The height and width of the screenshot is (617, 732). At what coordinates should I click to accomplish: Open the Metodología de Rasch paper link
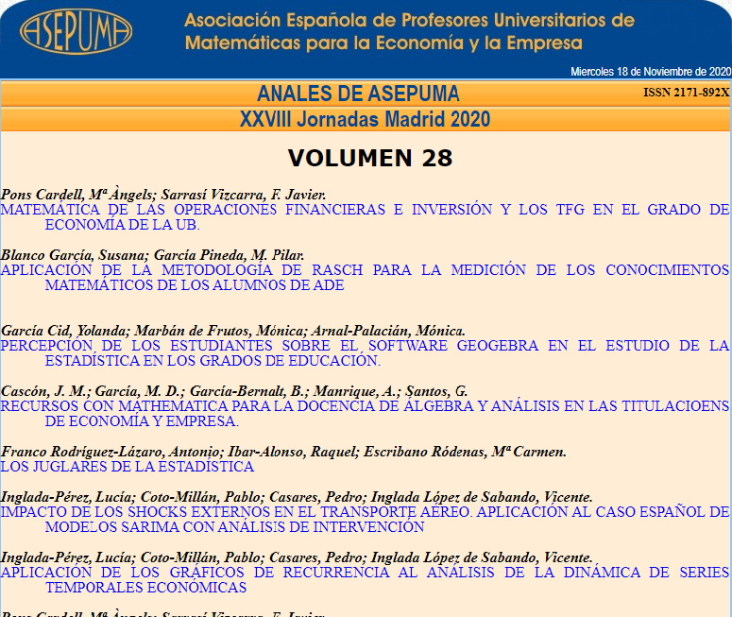point(365,277)
